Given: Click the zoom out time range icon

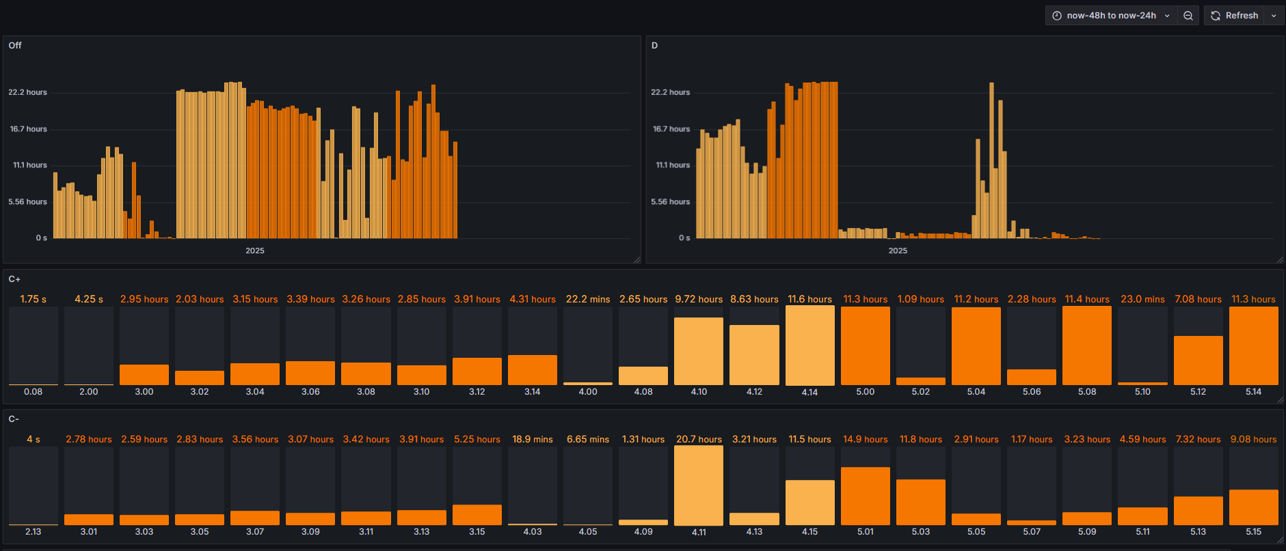Looking at the screenshot, I should tap(1188, 16).
